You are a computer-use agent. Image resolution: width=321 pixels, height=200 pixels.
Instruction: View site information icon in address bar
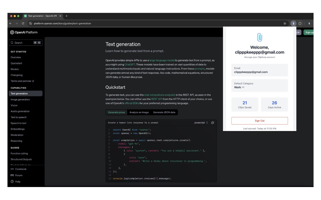[31, 23]
